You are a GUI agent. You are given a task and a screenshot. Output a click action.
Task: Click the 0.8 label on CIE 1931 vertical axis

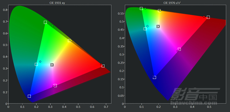click(x=5, y=10)
